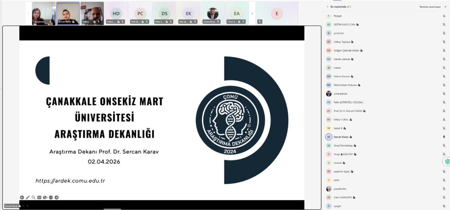This screenshot has height=210, width=450.
Task: Click Bu toplantıda (41) header
Action: click(x=341, y=7)
